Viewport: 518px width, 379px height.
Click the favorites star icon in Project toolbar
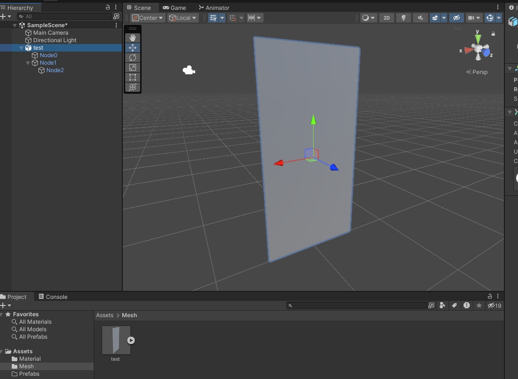click(x=479, y=305)
